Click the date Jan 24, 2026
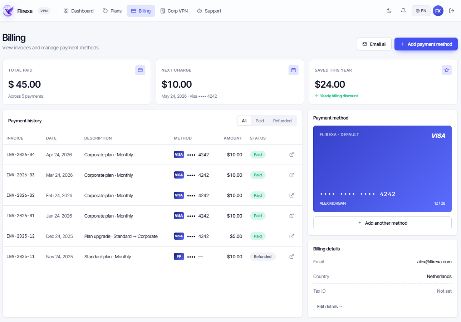This screenshot has width=461, height=322. coord(59,216)
